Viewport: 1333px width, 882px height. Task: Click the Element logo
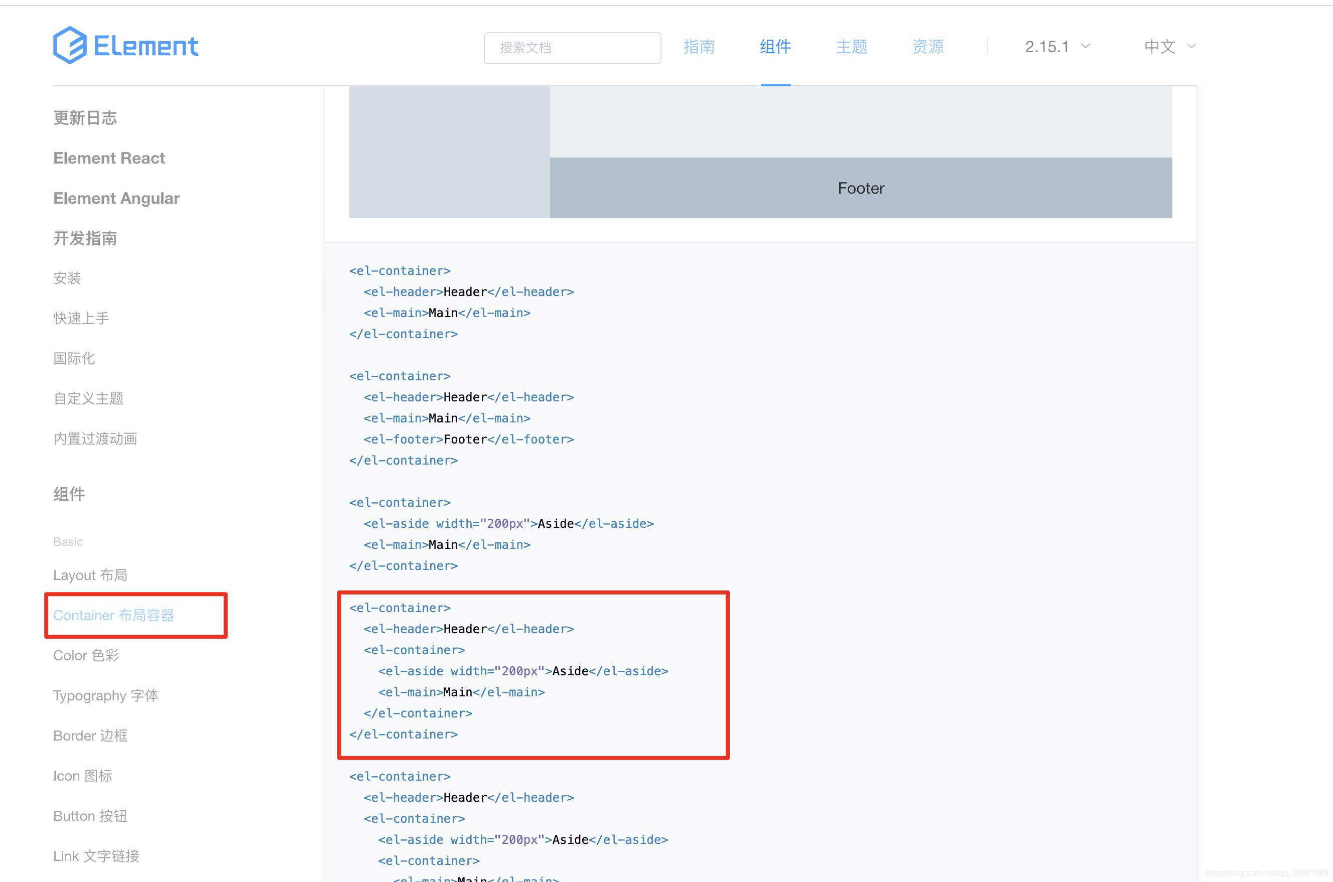tap(125, 46)
